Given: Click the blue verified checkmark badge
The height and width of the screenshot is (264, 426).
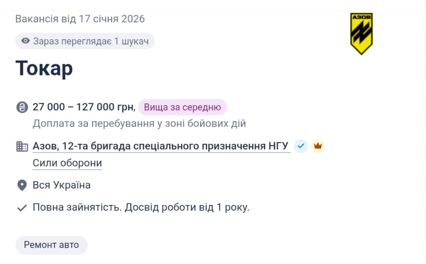Looking at the screenshot, I should click(300, 146).
